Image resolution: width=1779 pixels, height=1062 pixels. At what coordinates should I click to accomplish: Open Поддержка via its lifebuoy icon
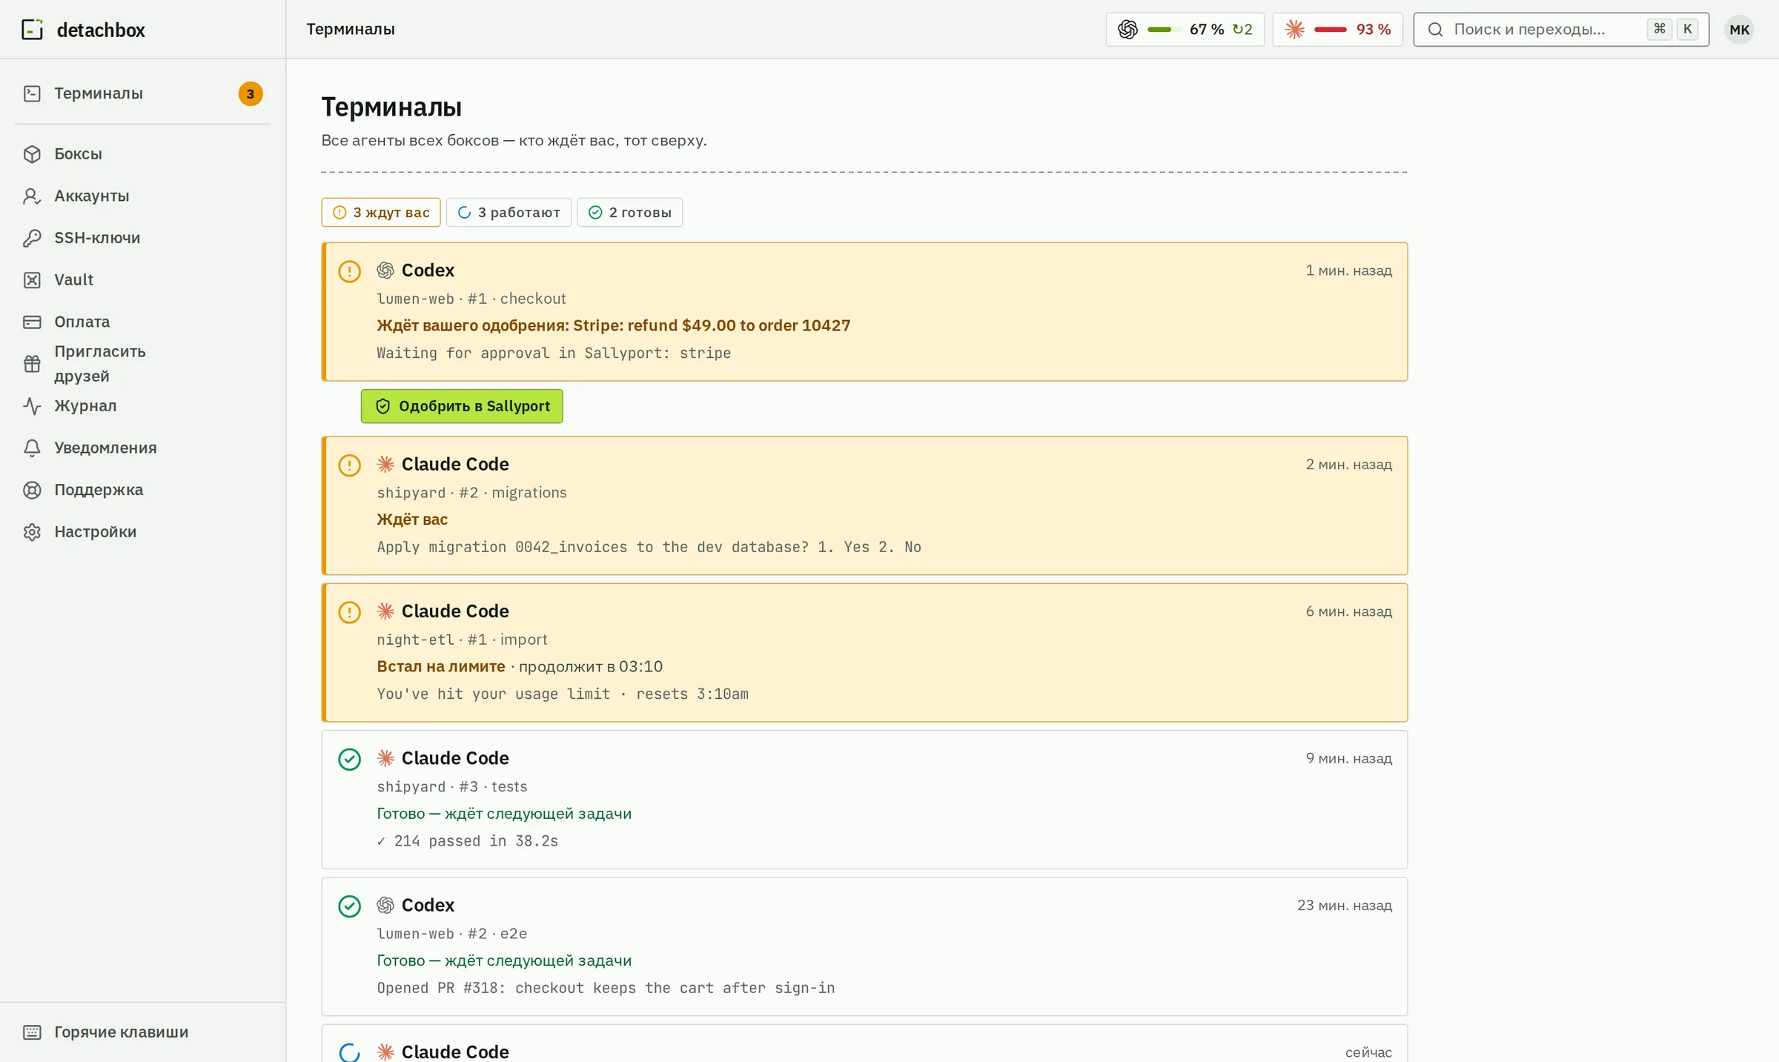(x=32, y=490)
